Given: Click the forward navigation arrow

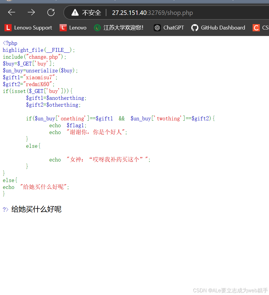Looking at the screenshot, I should [31, 13].
